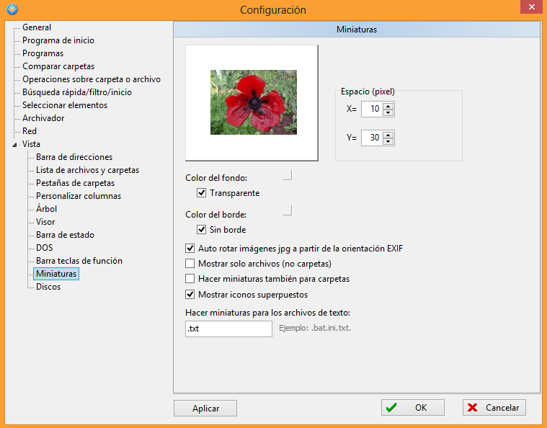This screenshot has width=547, height=428.
Task: Open Pestañas de carpetas settings
Action: coord(76,183)
